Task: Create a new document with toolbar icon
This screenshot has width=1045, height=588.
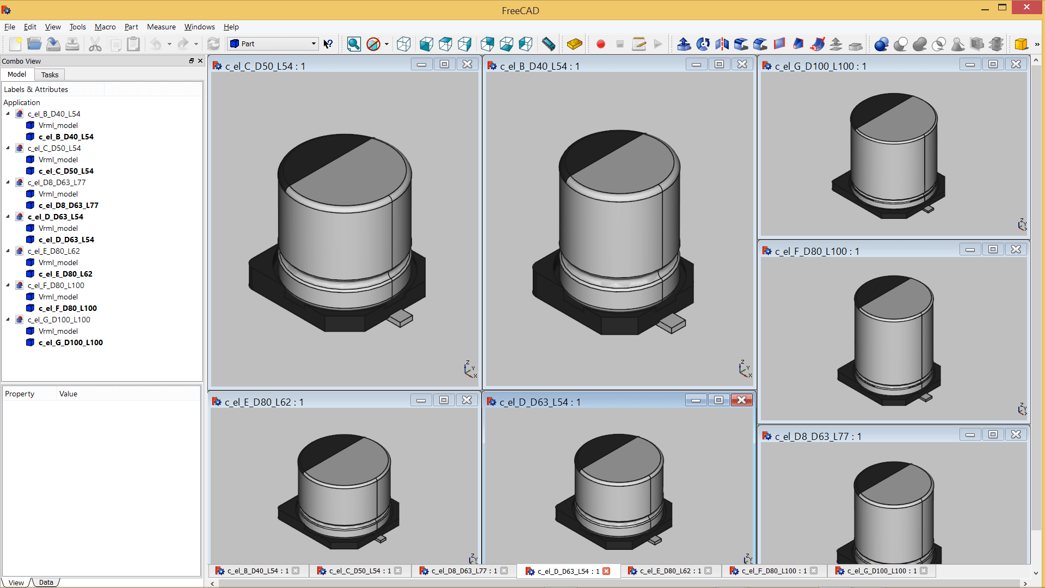Action: pyautogui.click(x=15, y=44)
